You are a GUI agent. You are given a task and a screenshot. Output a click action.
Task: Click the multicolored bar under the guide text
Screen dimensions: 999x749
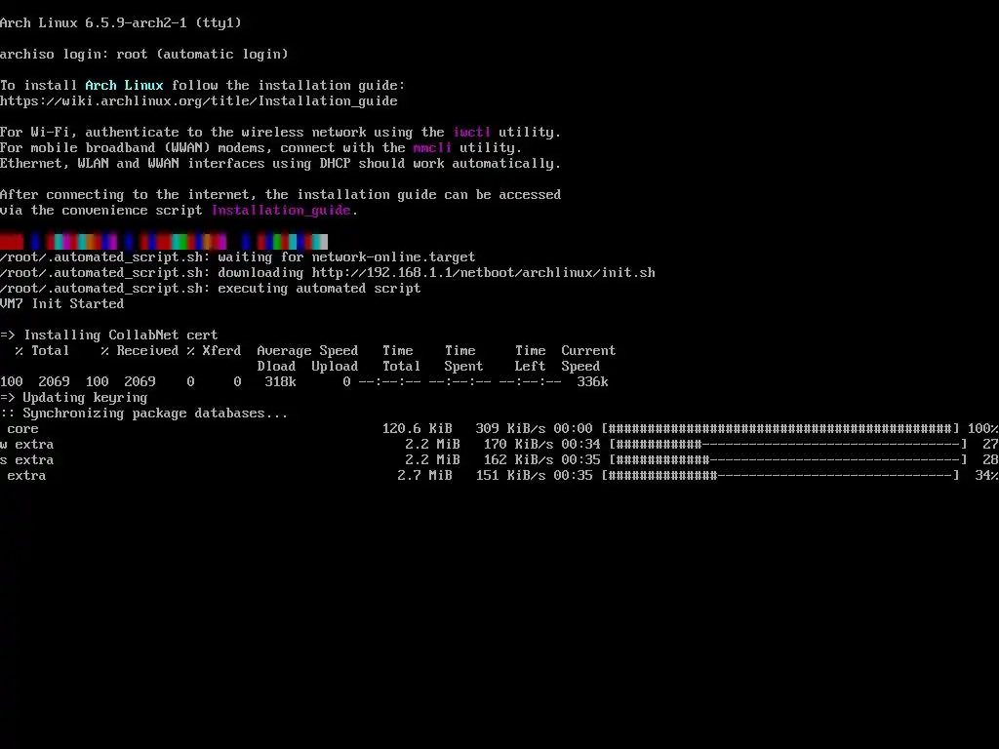pos(164,242)
